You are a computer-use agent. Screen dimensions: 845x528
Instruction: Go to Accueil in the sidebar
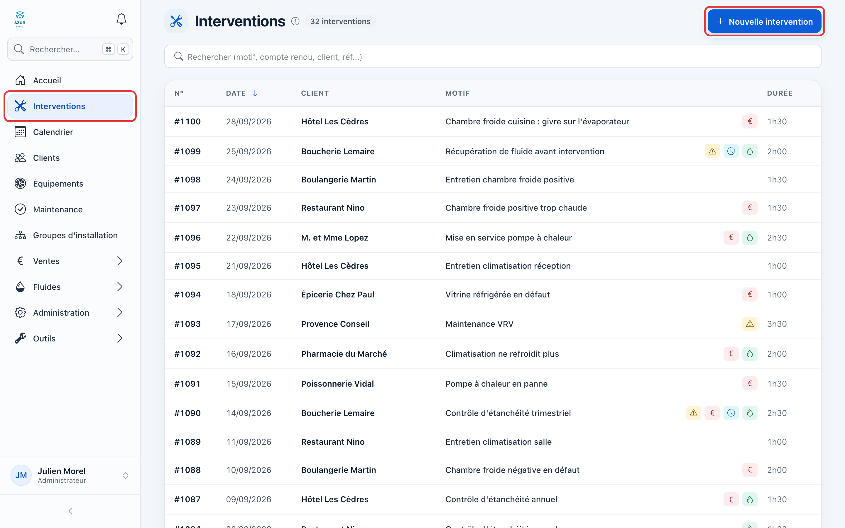click(70, 80)
